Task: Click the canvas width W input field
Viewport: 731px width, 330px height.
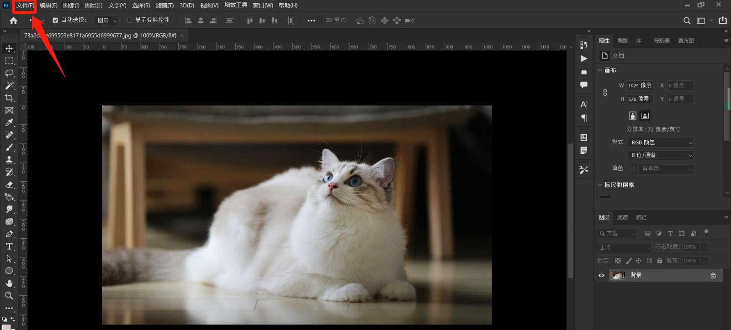Action: pyautogui.click(x=639, y=85)
